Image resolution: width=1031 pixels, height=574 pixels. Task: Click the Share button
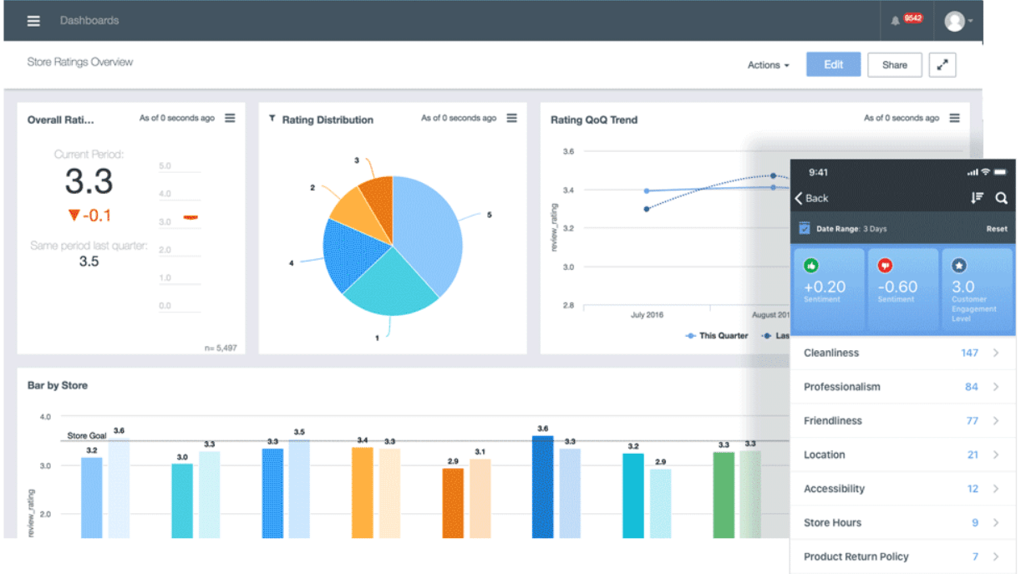point(894,65)
